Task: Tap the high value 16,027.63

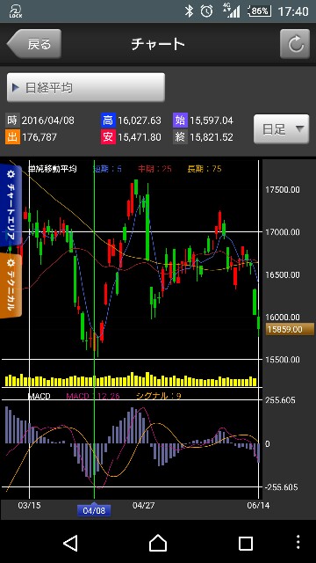Action: [140, 121]
